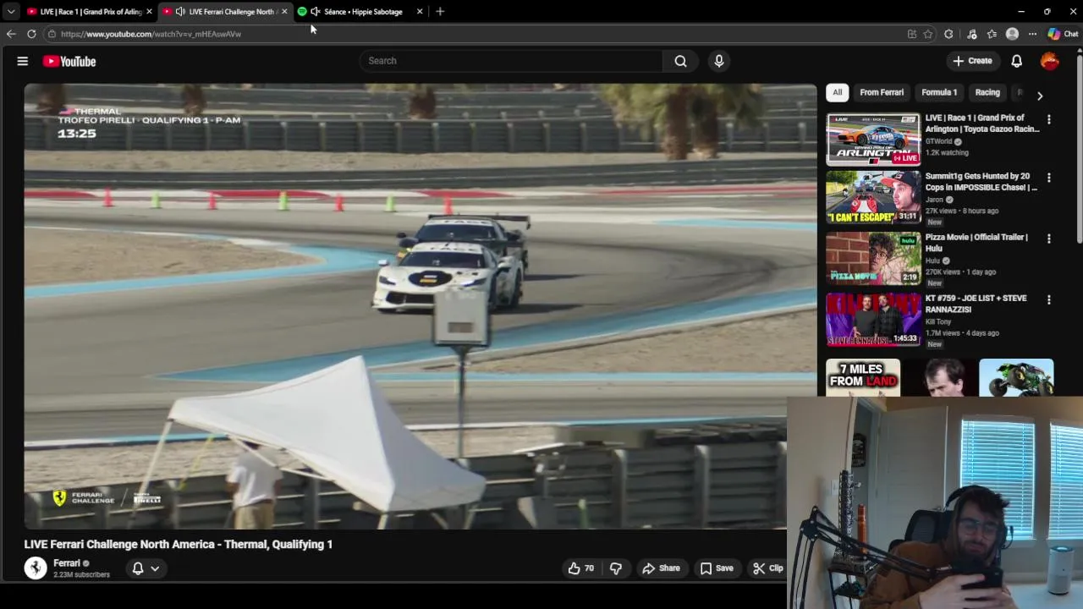Open Pizza Movie trailer thumbnail
Viewport: 1083px width, 609px height.
[x=873, y=259]
